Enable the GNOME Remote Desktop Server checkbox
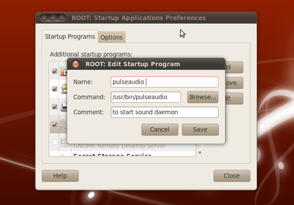The width and height of the screenshot is (294, 205). 55,142
